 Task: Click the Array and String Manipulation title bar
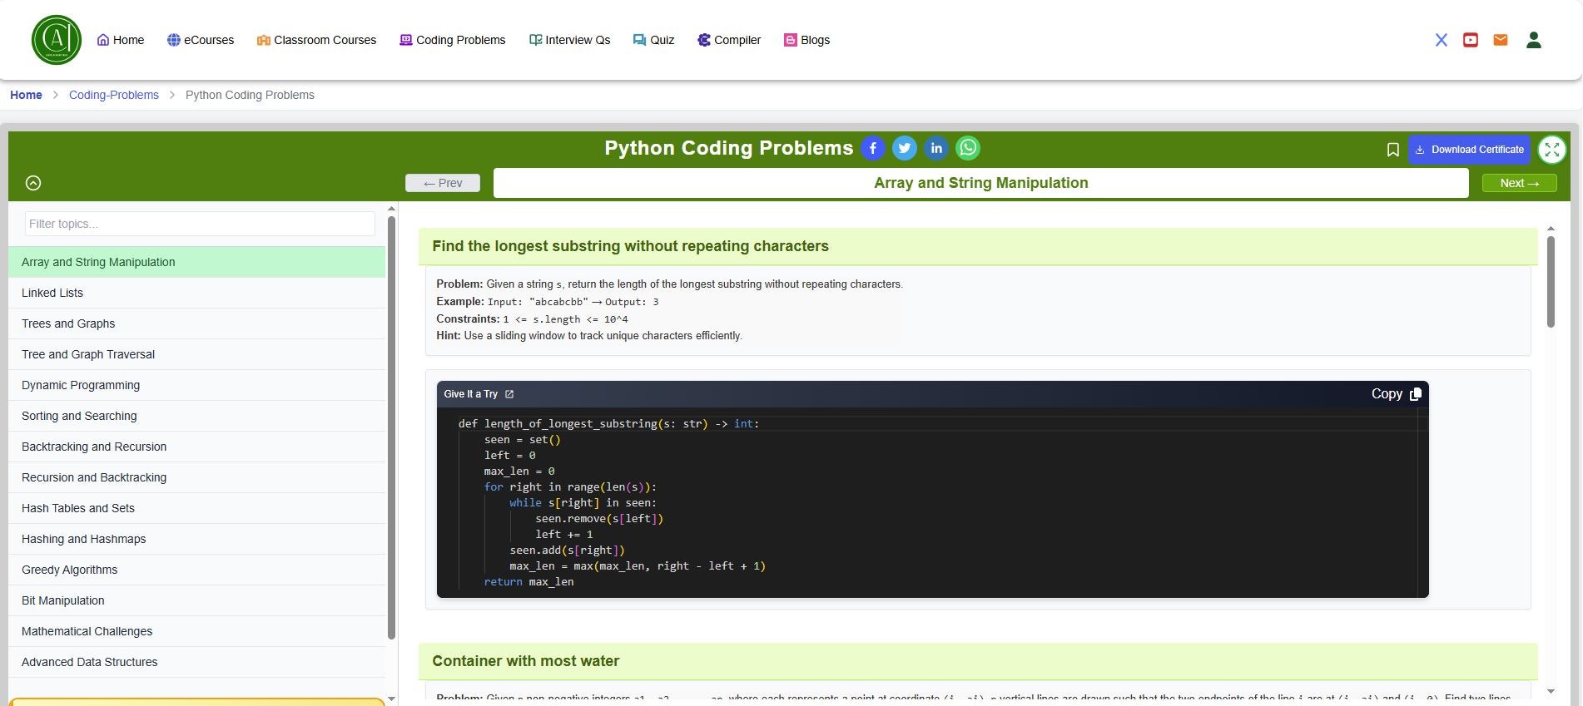980,183
